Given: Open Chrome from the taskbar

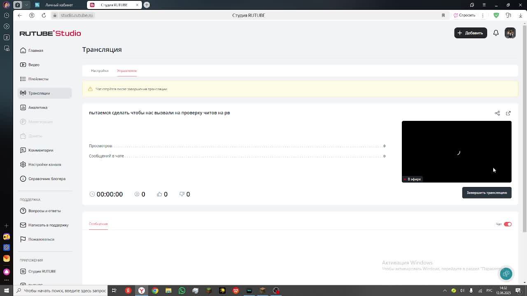Looking at the screenshot, I should coord(155,291).
